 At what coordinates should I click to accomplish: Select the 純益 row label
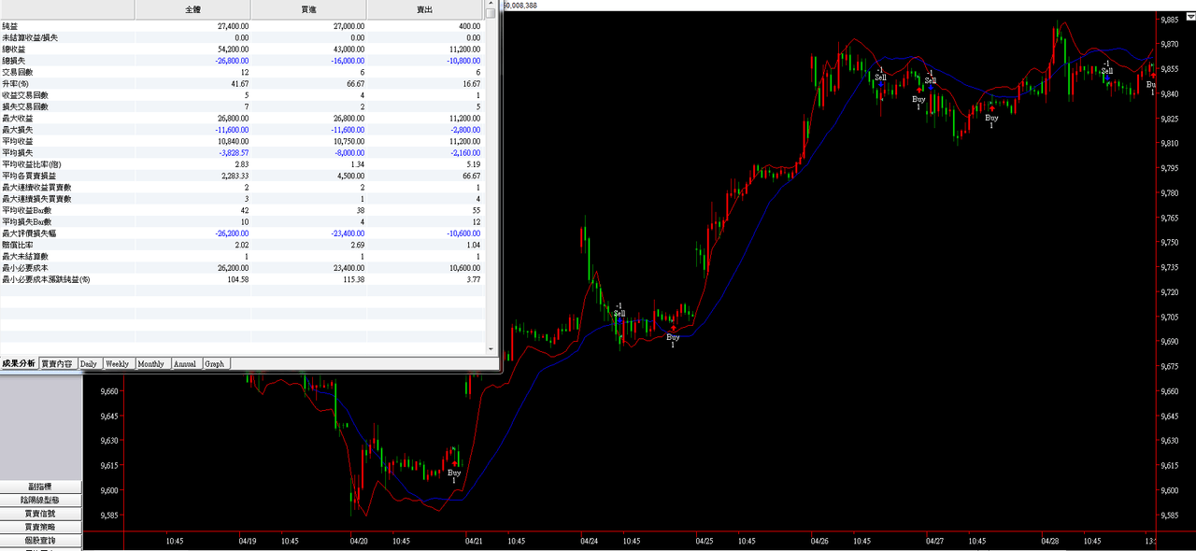click(9, 26)
